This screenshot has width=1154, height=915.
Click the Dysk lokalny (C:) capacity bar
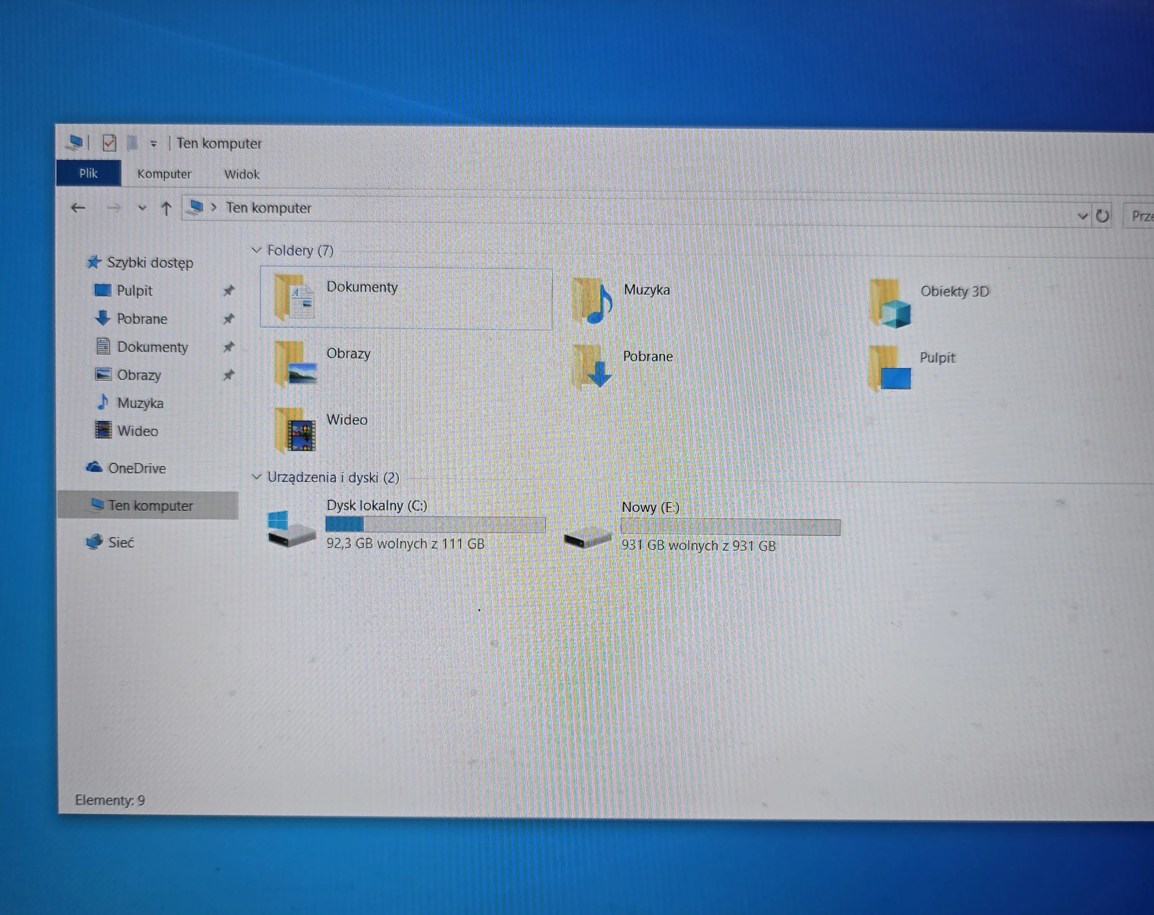[x=436, y=524]
